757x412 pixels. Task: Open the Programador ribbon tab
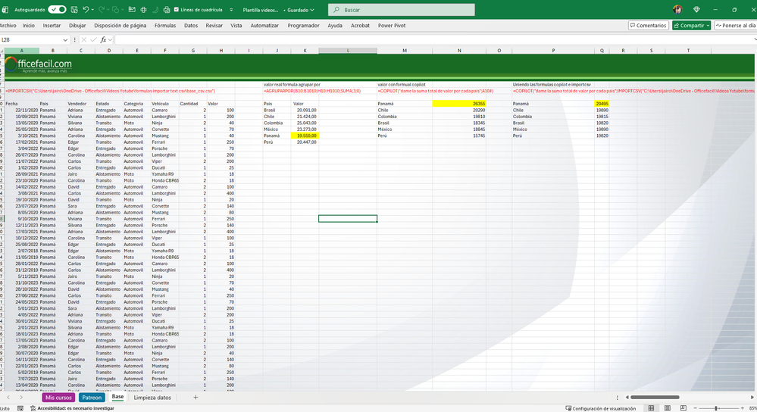coord(303,26)
